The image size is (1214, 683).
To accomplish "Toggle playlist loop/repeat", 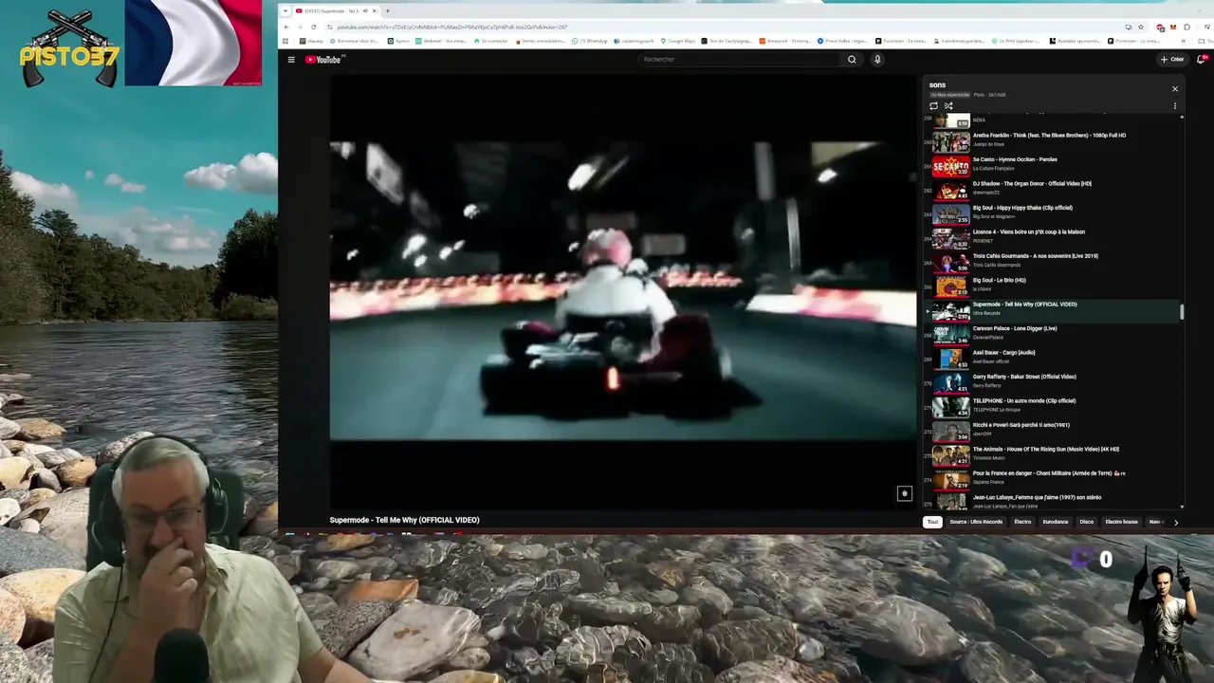I will coord(933,106).
